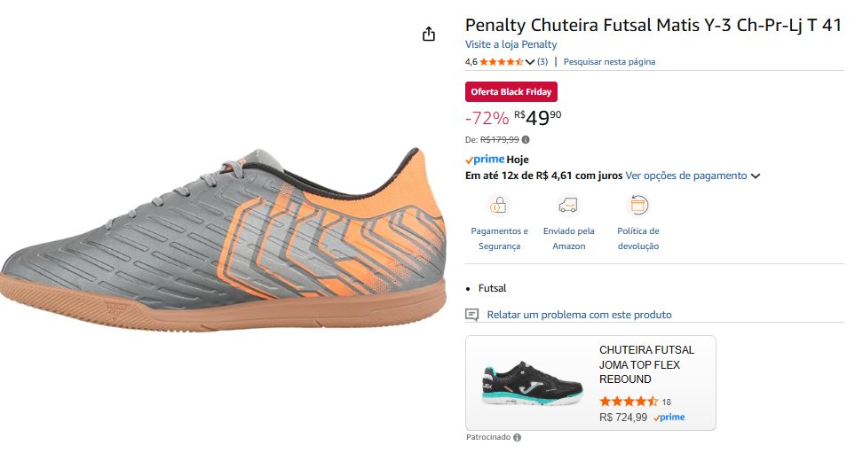863x453 pixels.
Task: Open Ver opções de pagamento
Action: (x=685, y=176)
